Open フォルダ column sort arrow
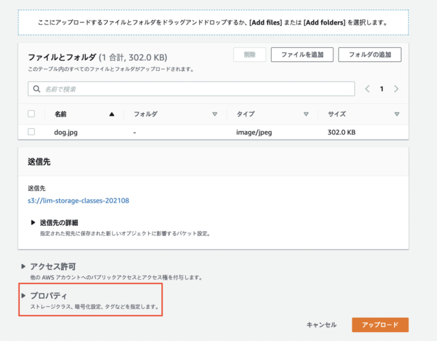This screenshot has height=341, width=437. [x=214, y=114]
